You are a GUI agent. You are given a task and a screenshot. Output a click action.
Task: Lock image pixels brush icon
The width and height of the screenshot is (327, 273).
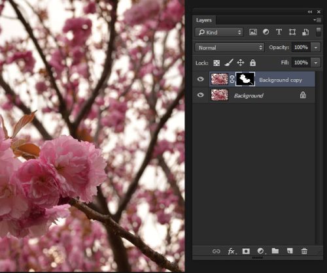pos(229,63)
